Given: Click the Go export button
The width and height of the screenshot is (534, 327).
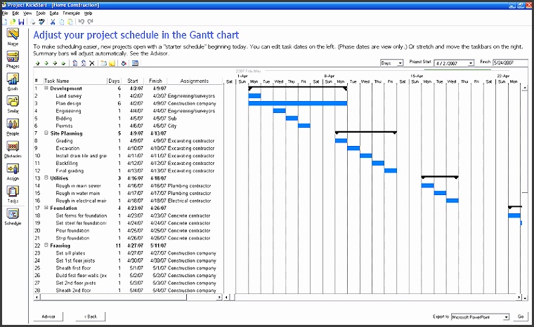Looking at the screenshot, I should point(521,316).
